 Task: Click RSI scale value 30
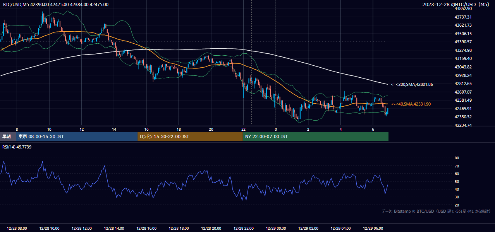click(457, 197)
